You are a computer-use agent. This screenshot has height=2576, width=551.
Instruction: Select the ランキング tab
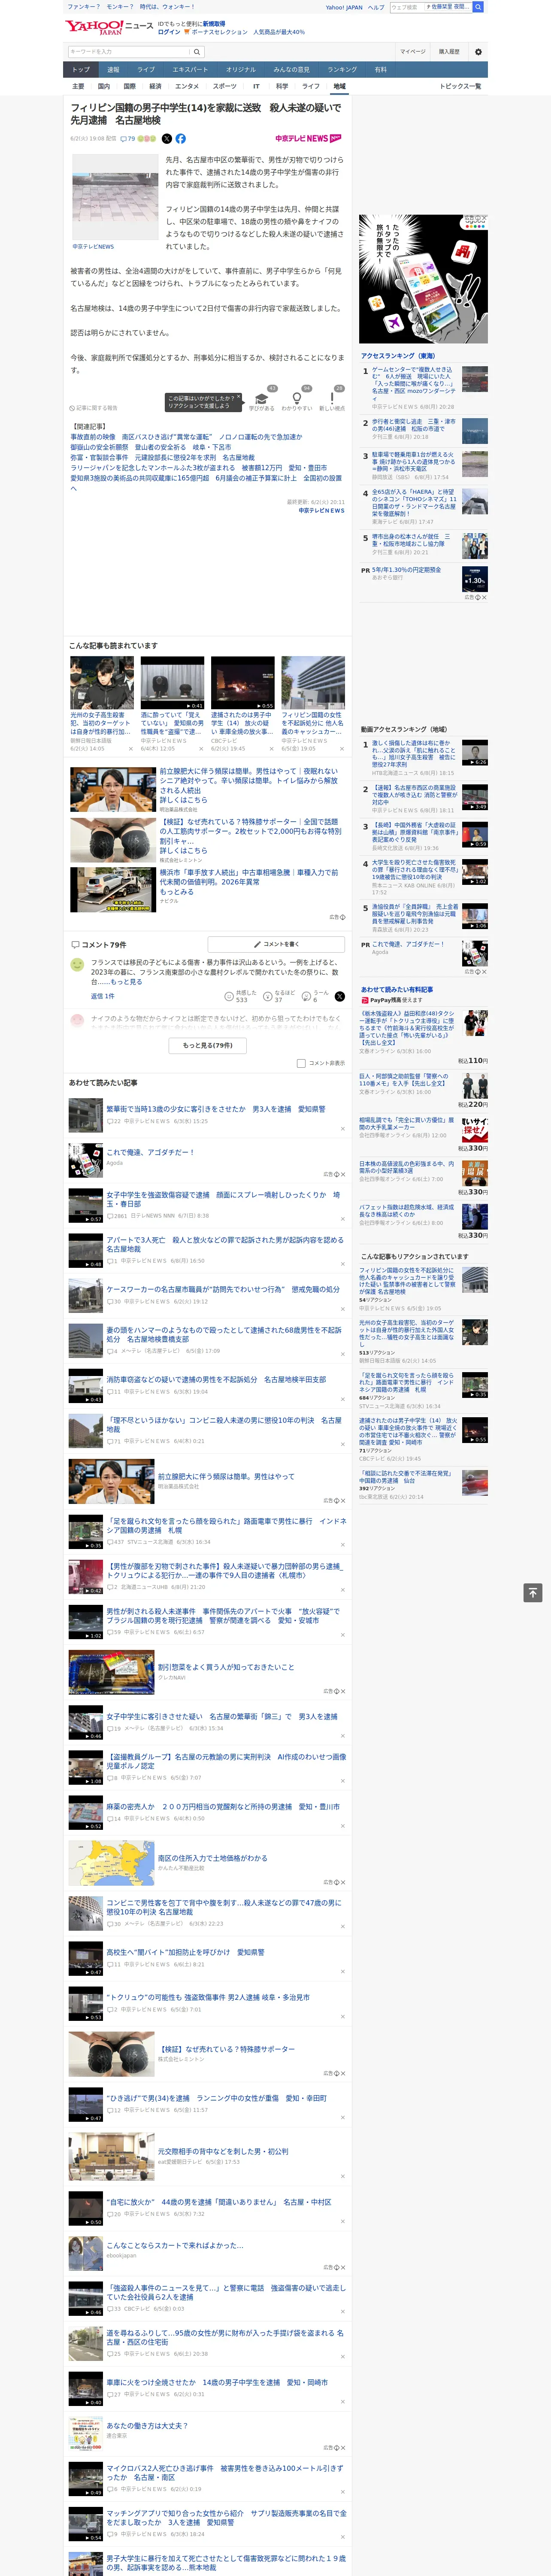(x=342, y=70)
